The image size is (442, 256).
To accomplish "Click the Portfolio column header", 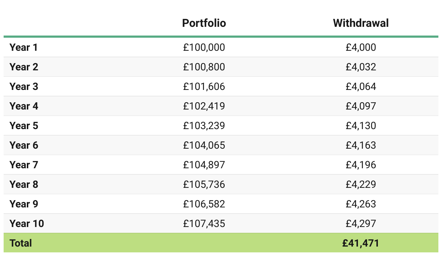I will 204,23.
